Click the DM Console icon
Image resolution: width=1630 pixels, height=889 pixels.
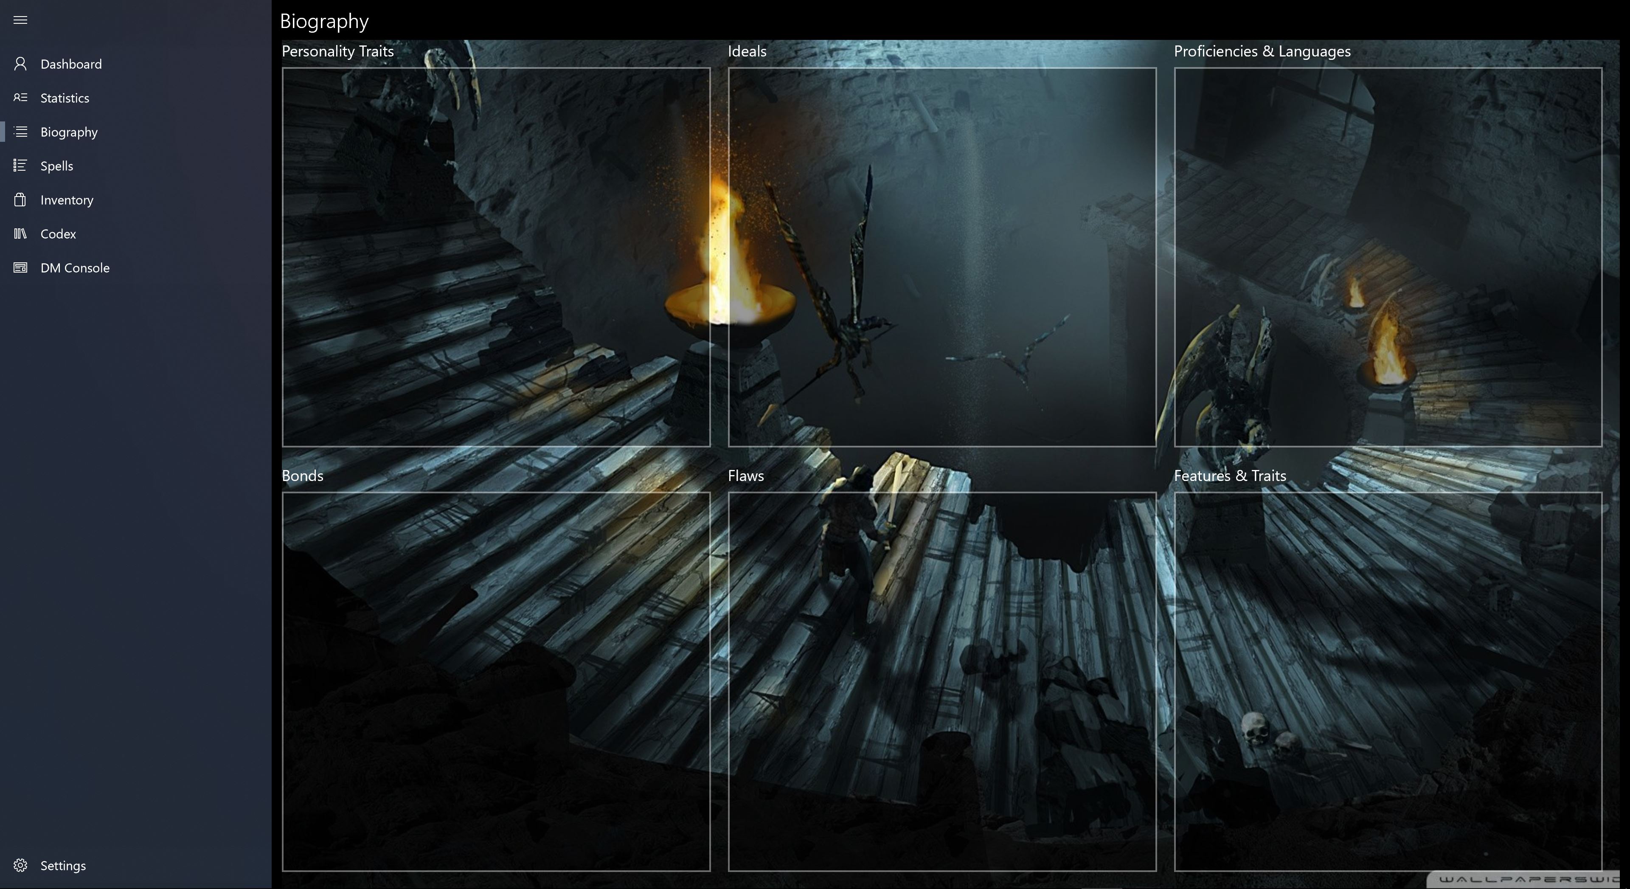(x=20, y=267)
